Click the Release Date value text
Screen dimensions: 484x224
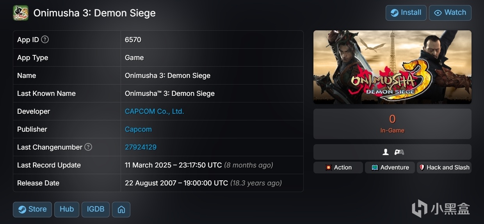176,183
